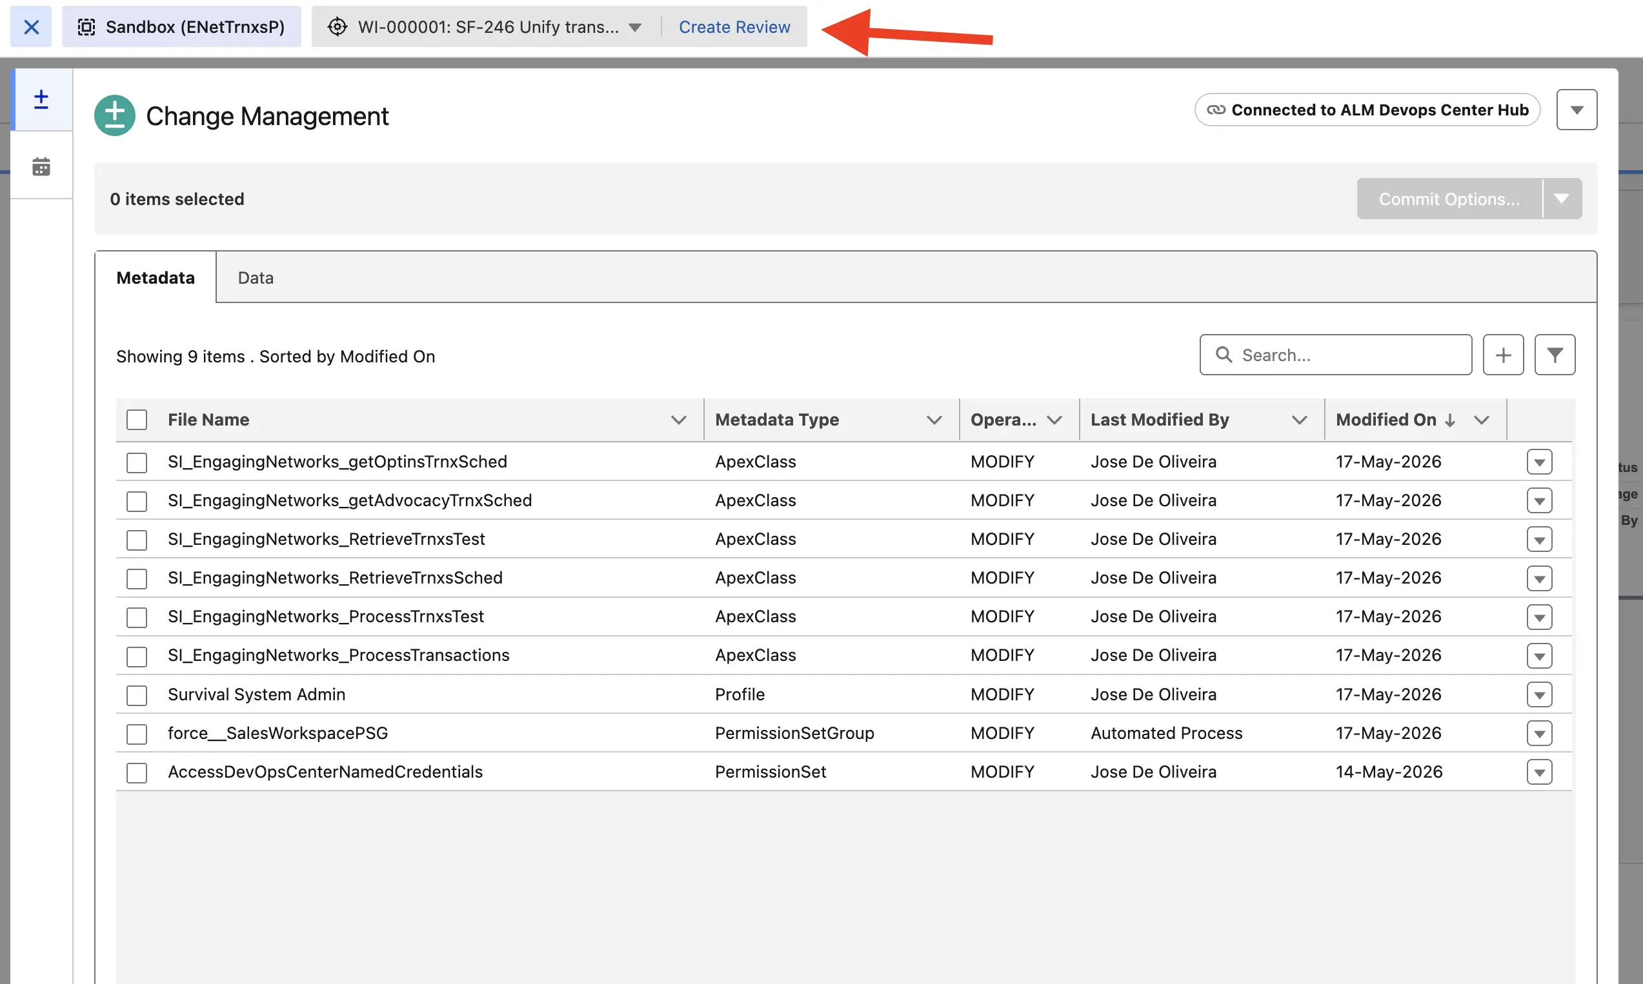1643x984 pixels.
Task: Click the magnifier icon in search box
Action: (1224, 355)
